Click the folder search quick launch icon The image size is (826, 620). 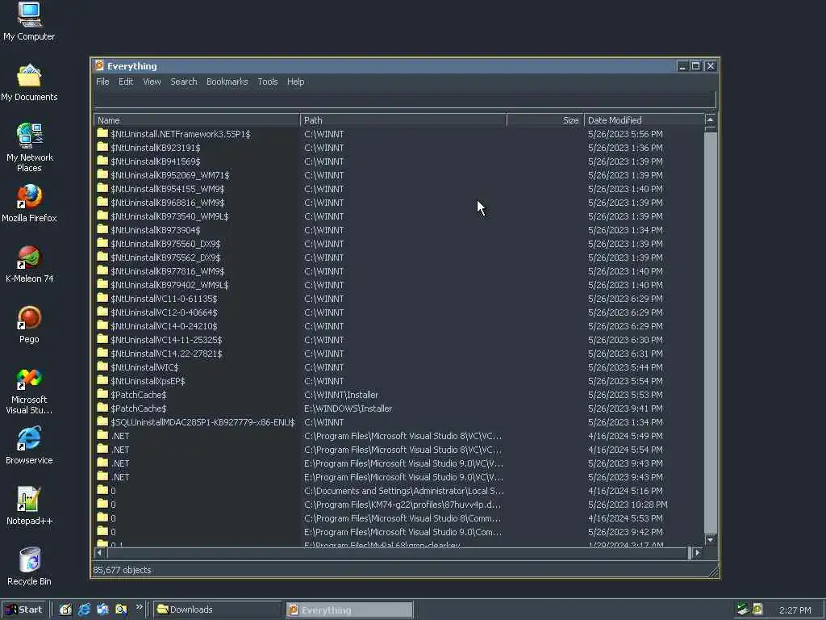[x=121, y=610]
